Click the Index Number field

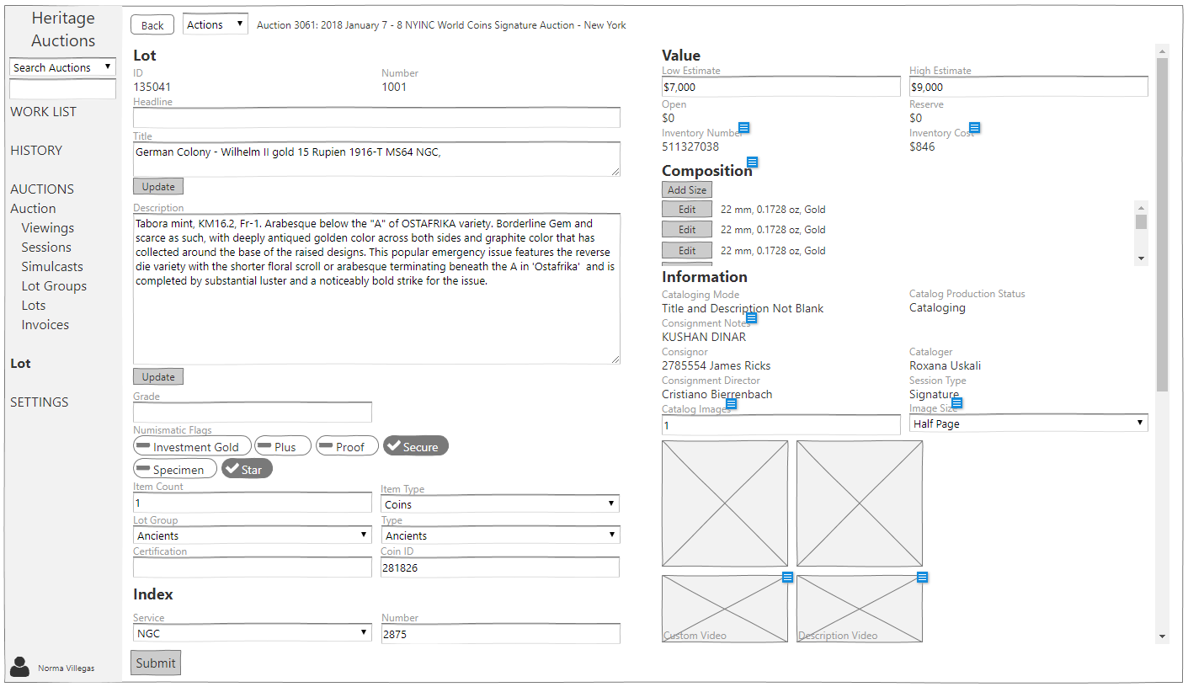(x=500, y=634)
